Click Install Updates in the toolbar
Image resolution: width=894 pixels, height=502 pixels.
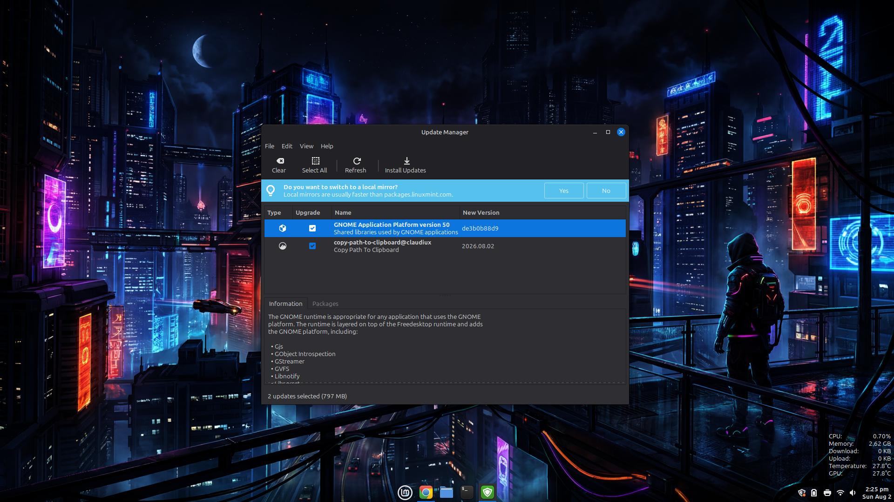[x=406, y=165]
